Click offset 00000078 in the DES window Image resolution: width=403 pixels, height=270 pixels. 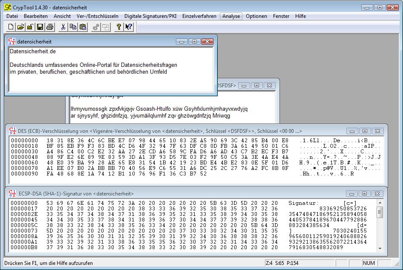tap(24, 168)
